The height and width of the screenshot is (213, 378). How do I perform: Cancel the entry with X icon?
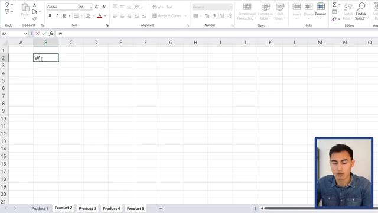coord(37,34)
